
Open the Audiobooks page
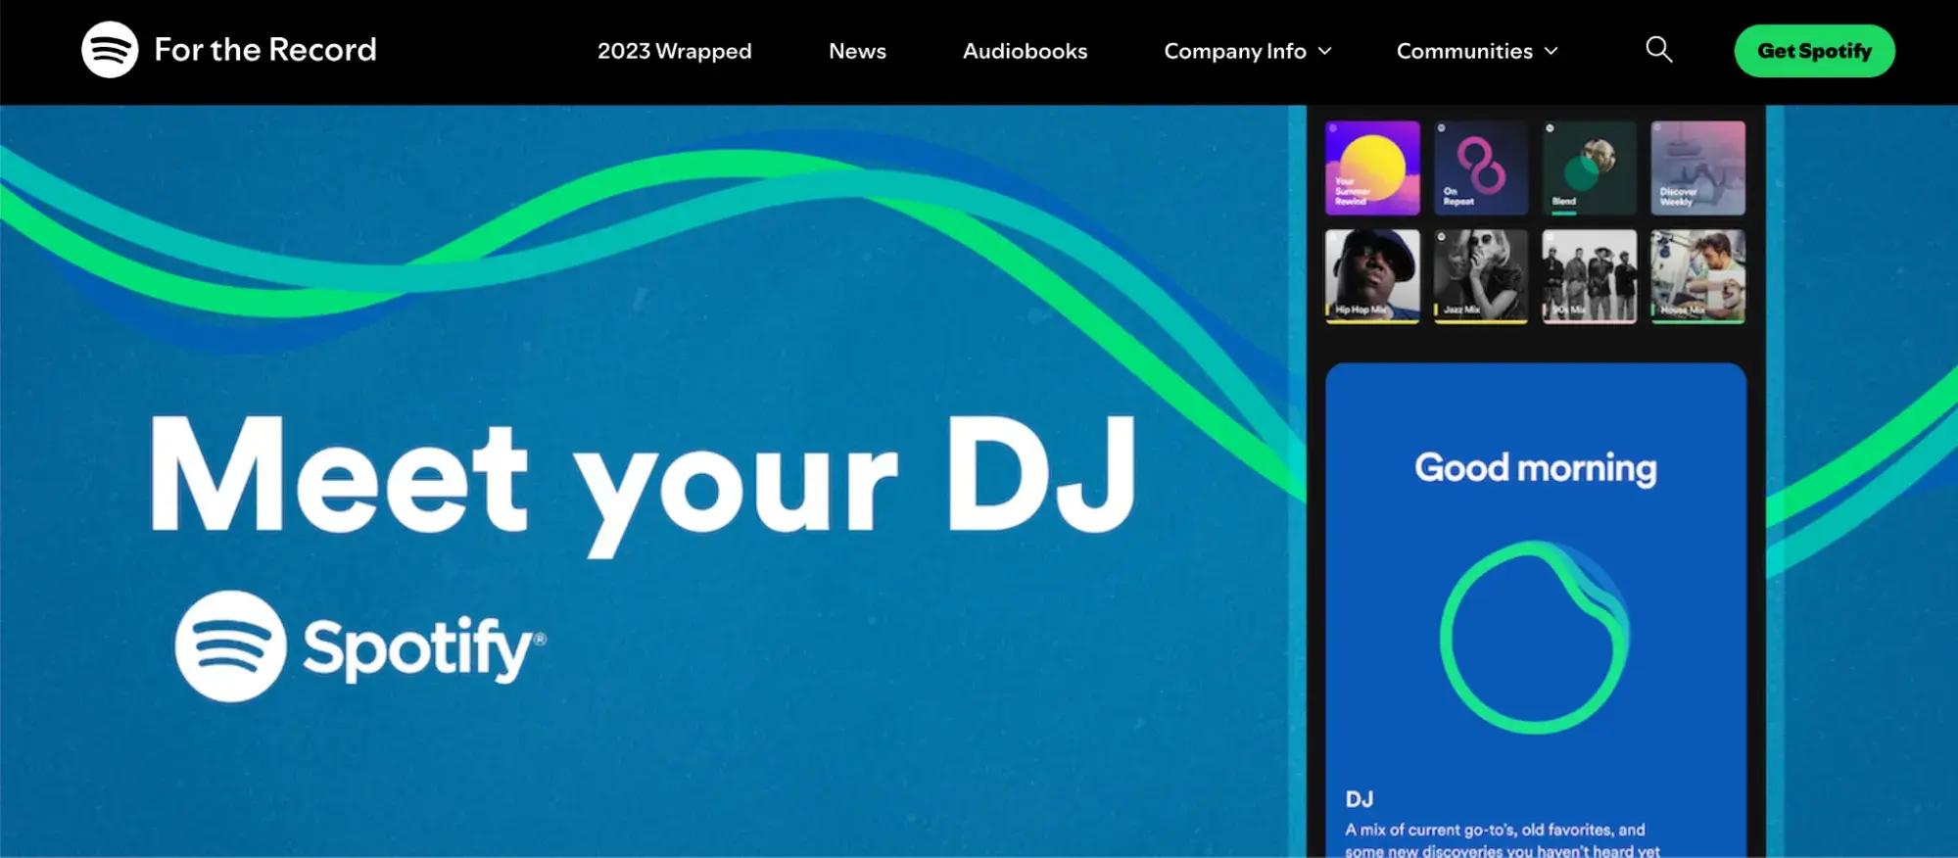1025,51
